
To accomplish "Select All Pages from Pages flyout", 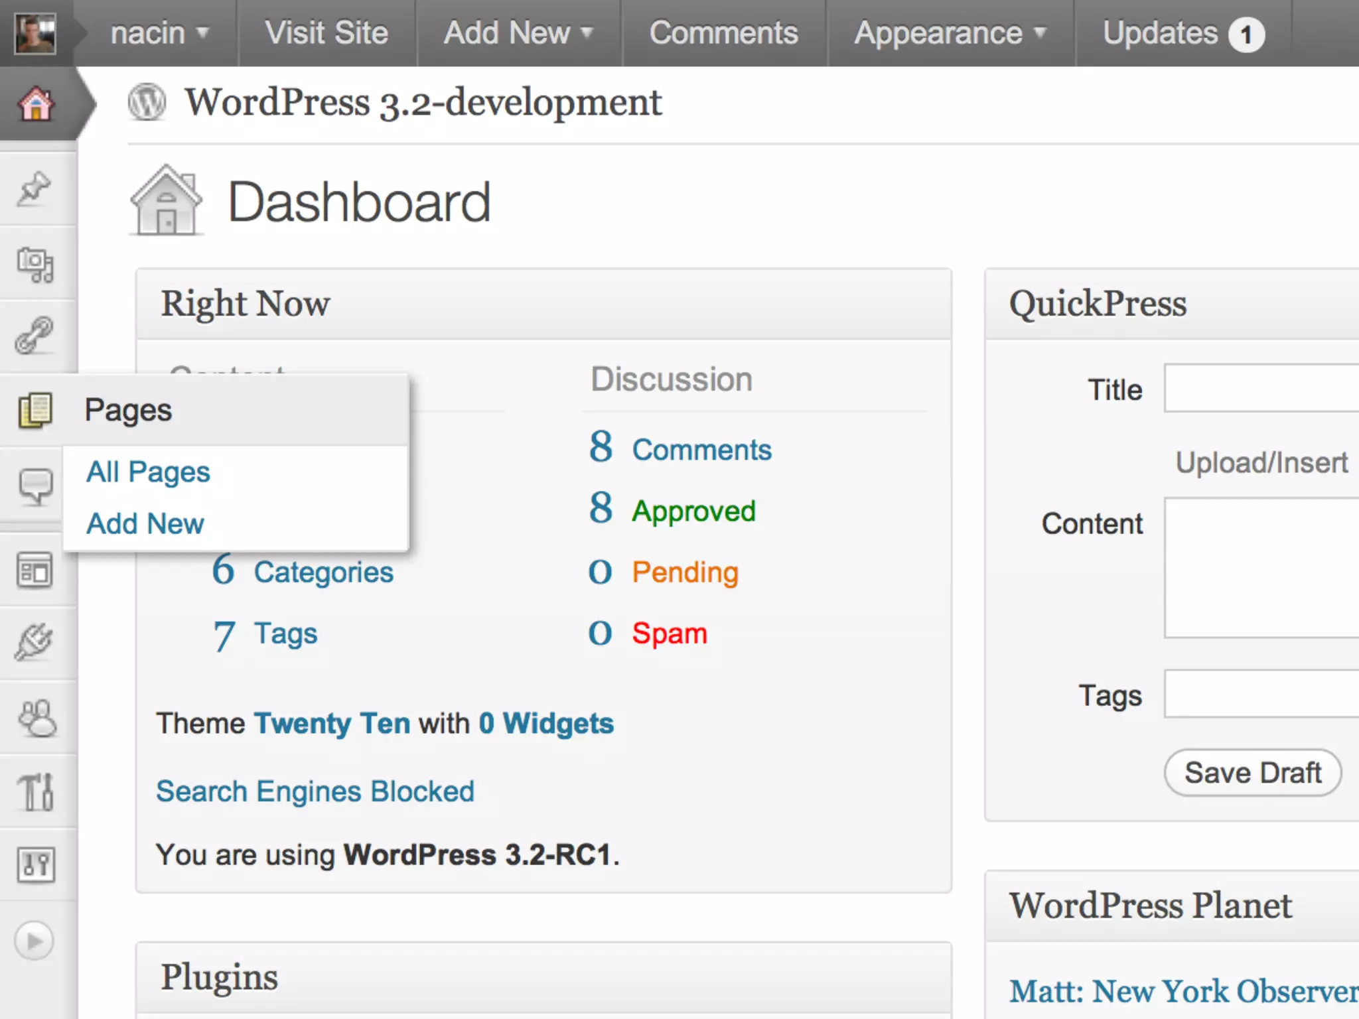I will [x=148, y=472].
